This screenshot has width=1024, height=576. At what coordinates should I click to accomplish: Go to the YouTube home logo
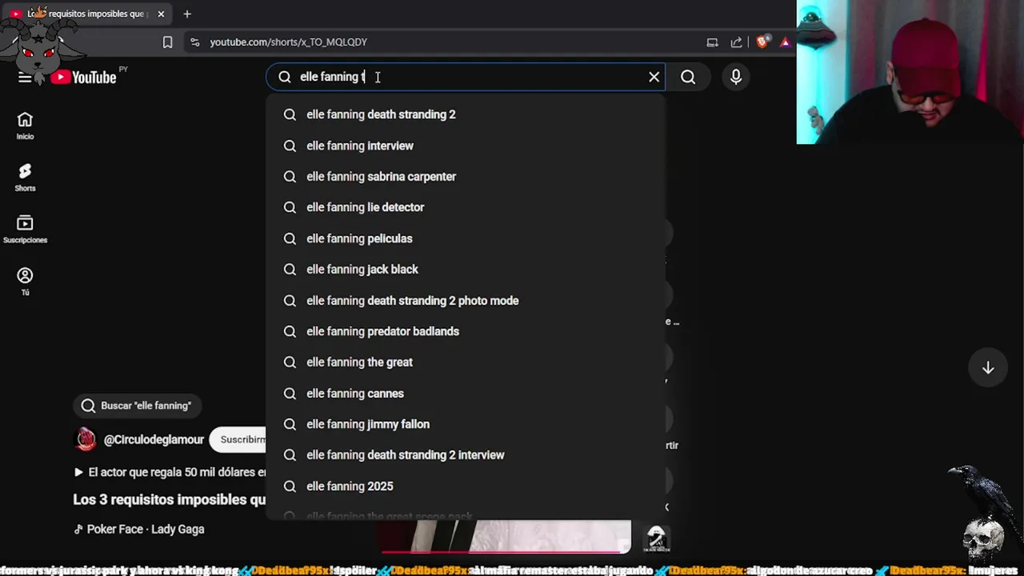tap(83, 78)
